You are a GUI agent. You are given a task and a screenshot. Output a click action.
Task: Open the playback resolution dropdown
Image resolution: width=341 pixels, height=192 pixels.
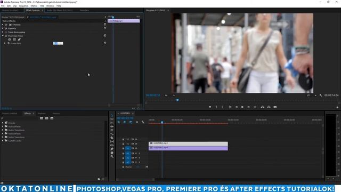click(x=311, y=95)
